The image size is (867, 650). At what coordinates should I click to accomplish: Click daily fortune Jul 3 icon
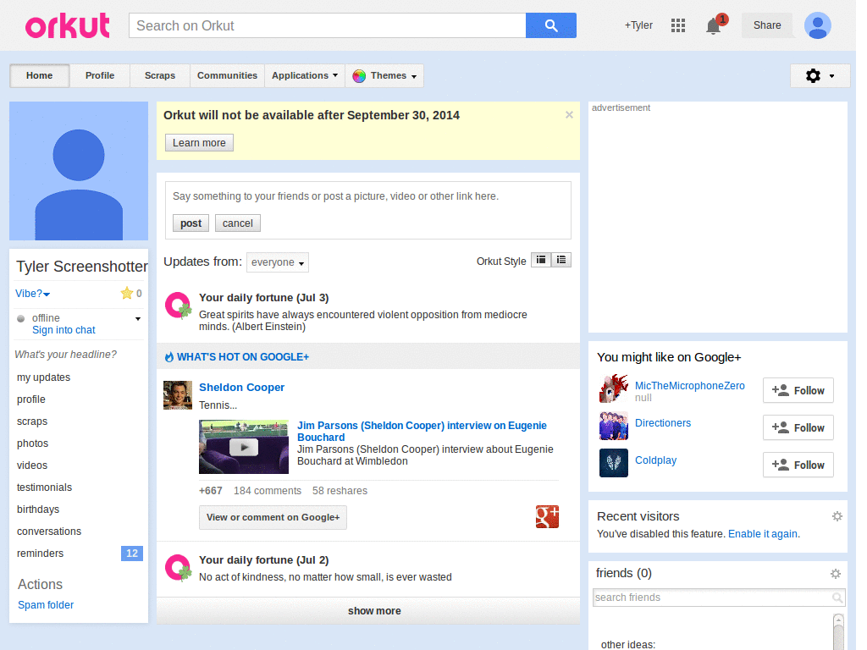coord(178,306)
